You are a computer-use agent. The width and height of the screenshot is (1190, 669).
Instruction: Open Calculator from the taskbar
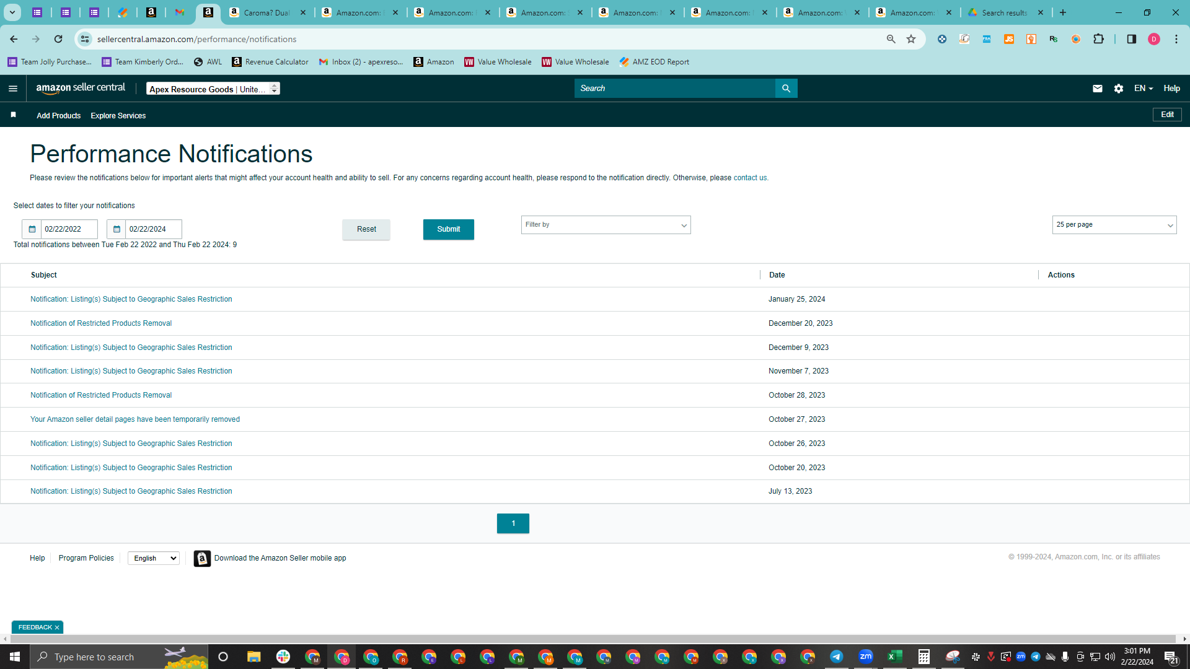click(923, 657)
